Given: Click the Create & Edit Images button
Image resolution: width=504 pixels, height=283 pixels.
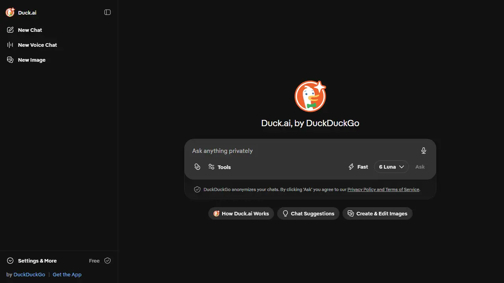Looking at the screenshot, I should point(378,213).
